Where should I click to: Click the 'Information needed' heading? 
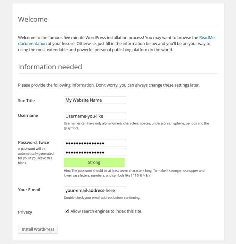(x=50, y=67)
